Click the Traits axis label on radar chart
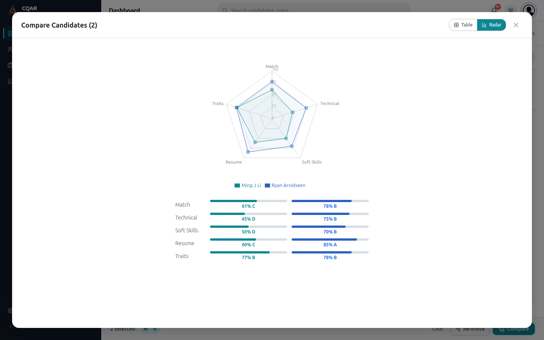The width and height of the screenshot is (544, 340). coord(218,104)
